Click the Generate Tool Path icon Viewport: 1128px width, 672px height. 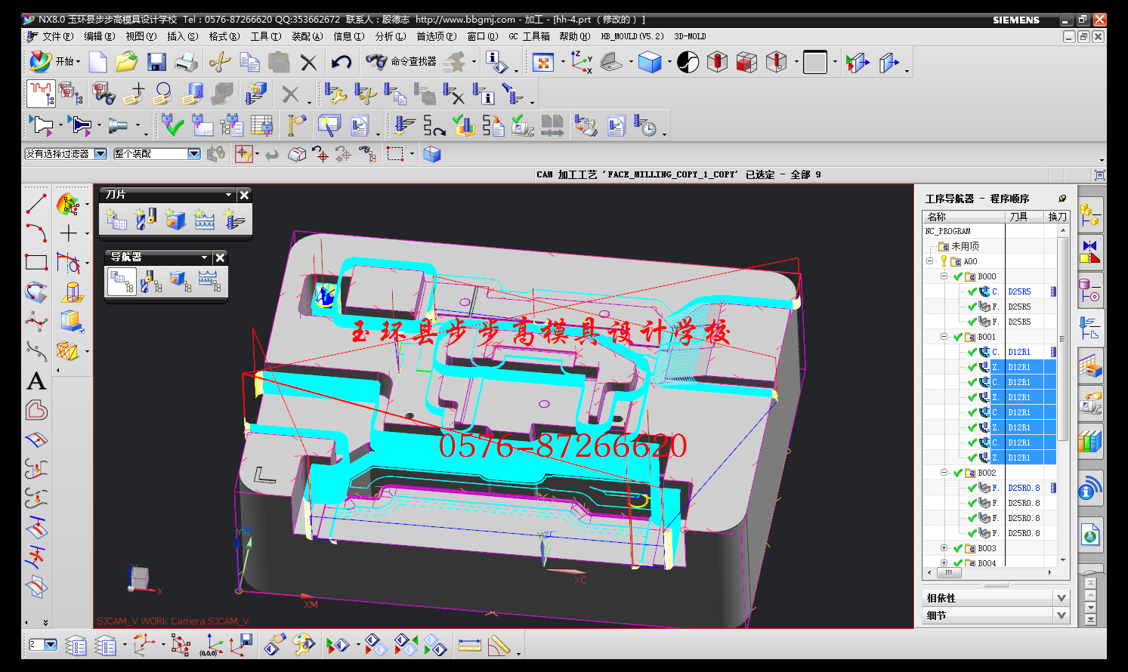tap(403, 125)
